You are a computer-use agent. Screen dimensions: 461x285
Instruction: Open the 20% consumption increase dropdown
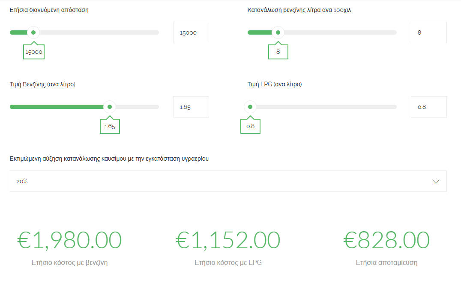coord(228,181)
